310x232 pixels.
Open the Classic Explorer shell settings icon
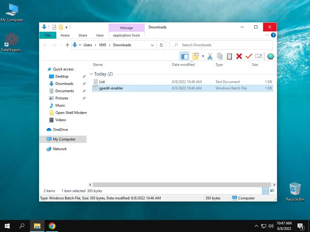(x=270, y=56)
